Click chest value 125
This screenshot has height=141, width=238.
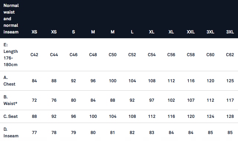click(230, 81)
